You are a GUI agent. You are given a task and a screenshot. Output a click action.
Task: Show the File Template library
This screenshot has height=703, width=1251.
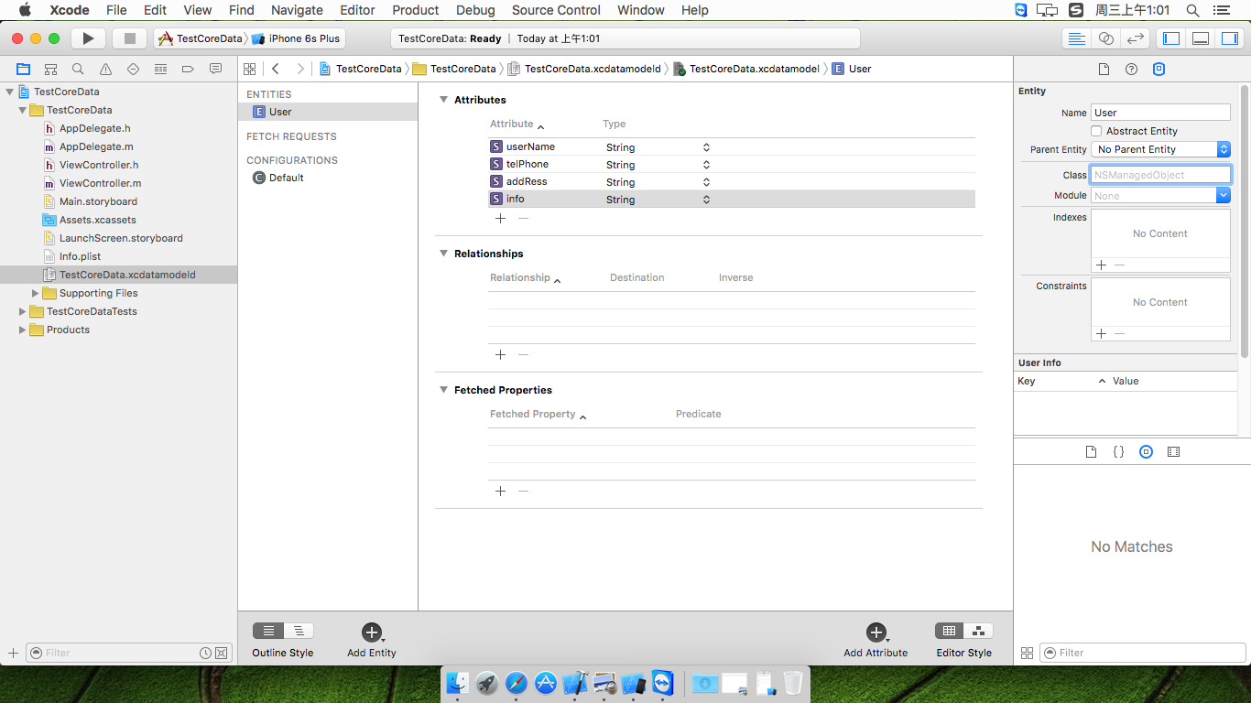[1091, 452]
